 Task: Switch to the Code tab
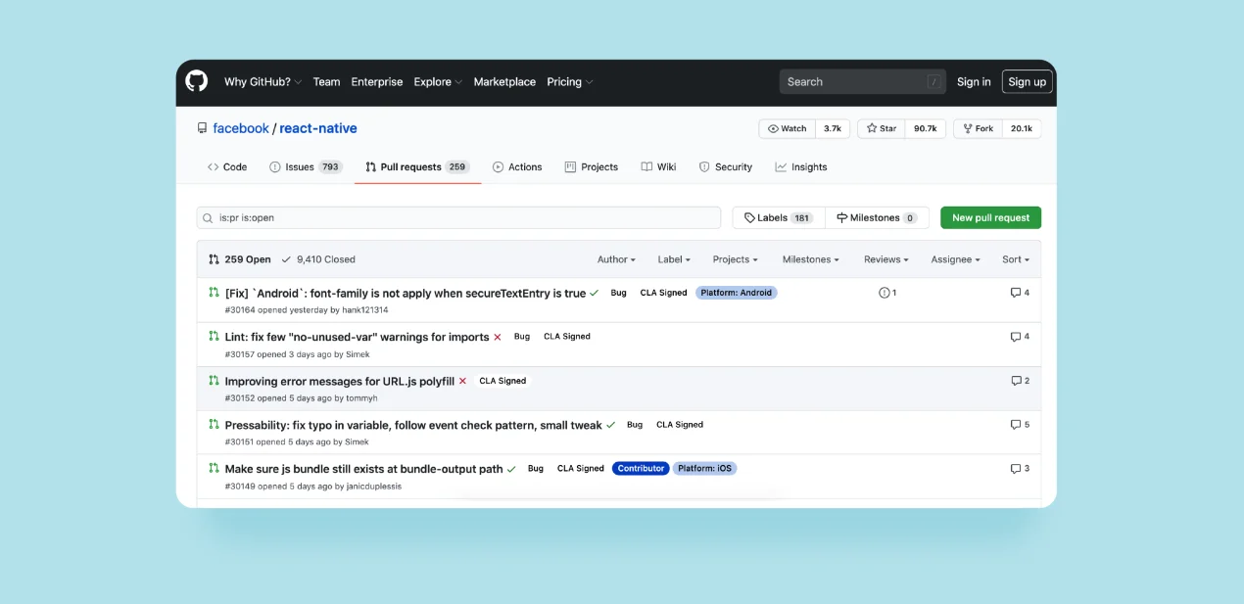(x=227, y=167)
